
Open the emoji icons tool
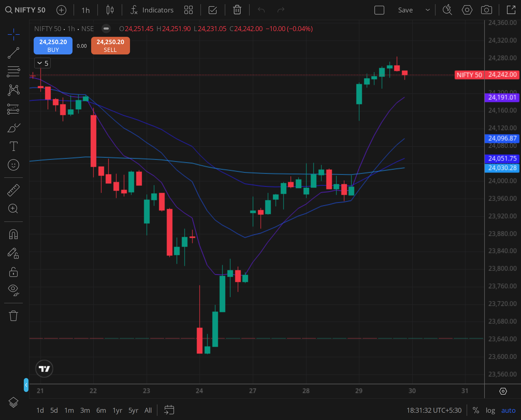coord(13,165)
